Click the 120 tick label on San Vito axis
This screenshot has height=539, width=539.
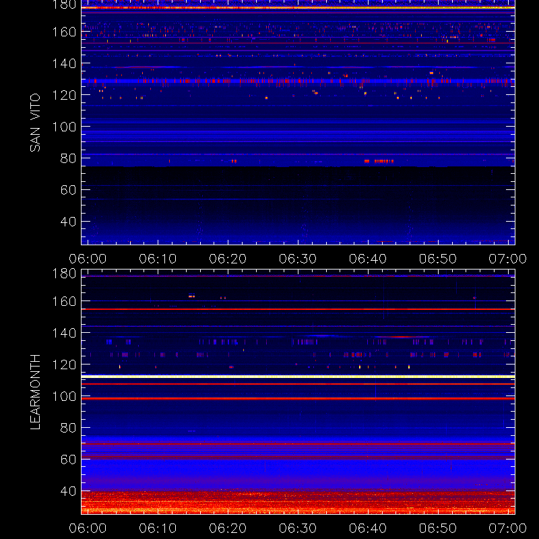coord(64,95)
